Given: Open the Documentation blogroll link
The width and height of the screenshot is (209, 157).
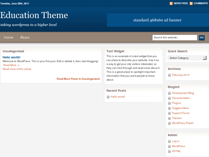Looking at the screenshot, I should tap(181, 98).
